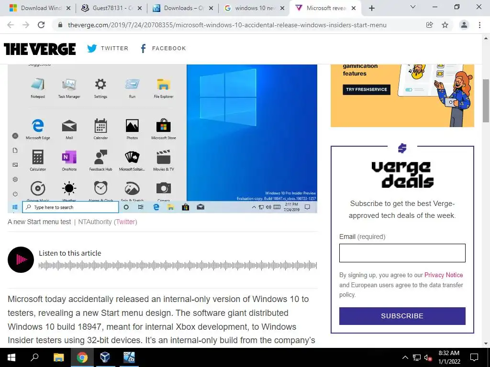Click the verge deals heading graphic
This screenshot has width=490, height=367.
402,174
